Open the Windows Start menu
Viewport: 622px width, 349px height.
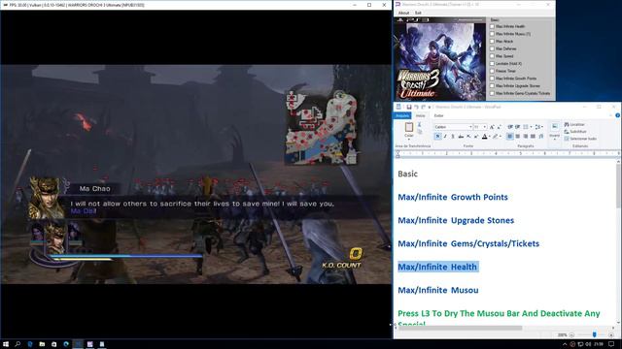(x=6, y=344)
